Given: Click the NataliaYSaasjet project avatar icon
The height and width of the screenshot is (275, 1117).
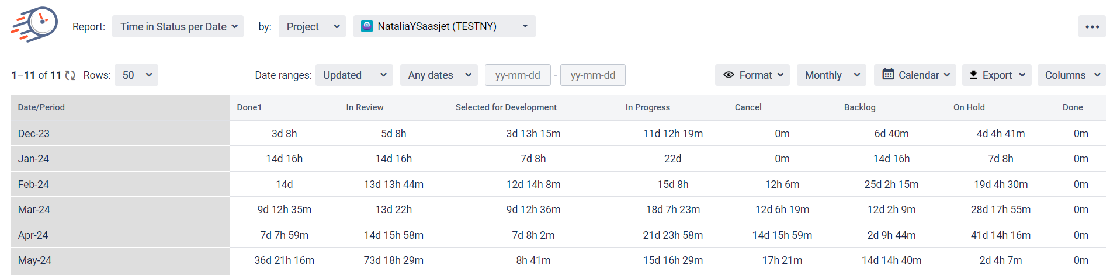Looking at the screenshot, I should pos(367,26).
